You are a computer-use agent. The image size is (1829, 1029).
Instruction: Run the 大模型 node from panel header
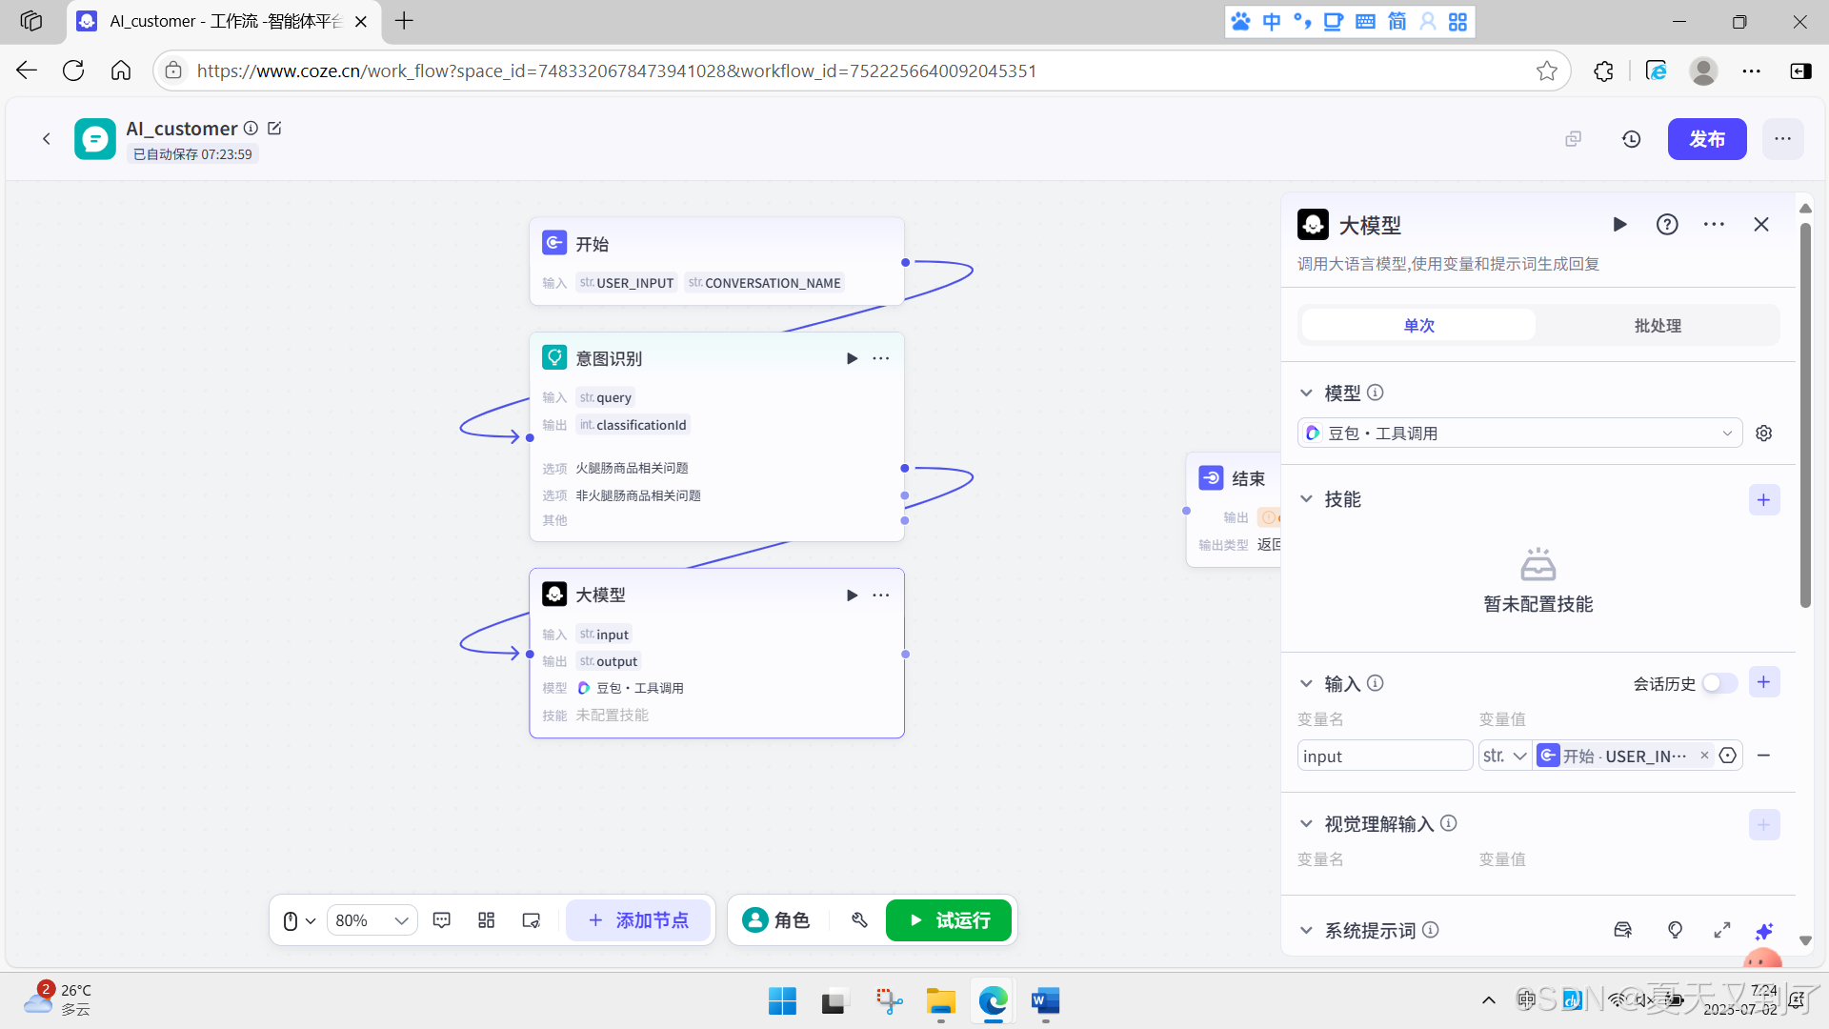pos(1619,225)
